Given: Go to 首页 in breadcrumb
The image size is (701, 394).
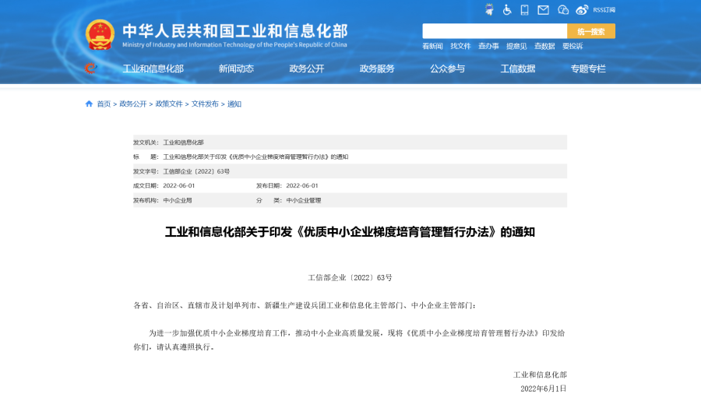Looking at the screenshot, I should click(x=104, y=104).
